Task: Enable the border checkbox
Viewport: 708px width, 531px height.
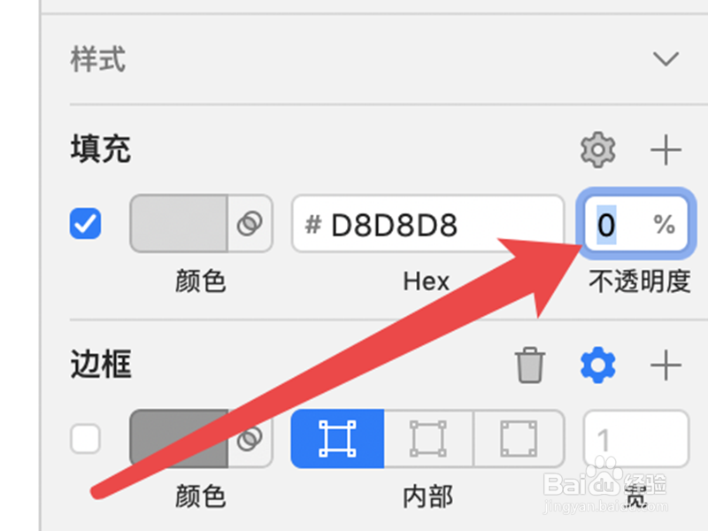Action: pos(85,438)
